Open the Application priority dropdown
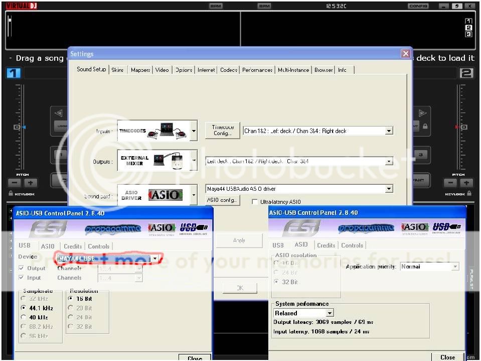The image size is (481, 361). click(x=455, y=267)
